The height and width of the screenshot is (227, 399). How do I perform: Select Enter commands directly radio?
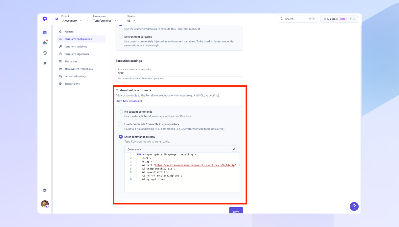(121, 137)
